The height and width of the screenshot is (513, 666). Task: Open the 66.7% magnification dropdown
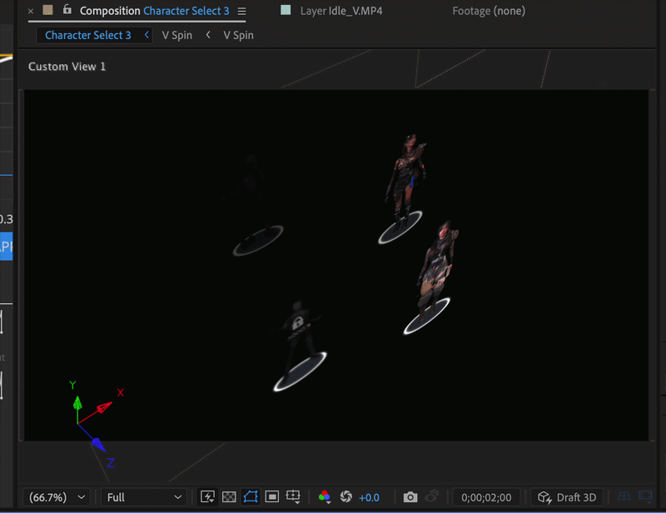tap(57, 497)
